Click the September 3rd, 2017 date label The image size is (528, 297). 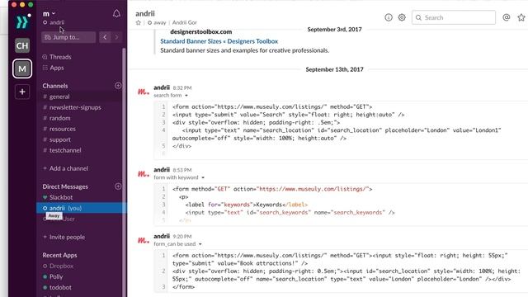334,30
